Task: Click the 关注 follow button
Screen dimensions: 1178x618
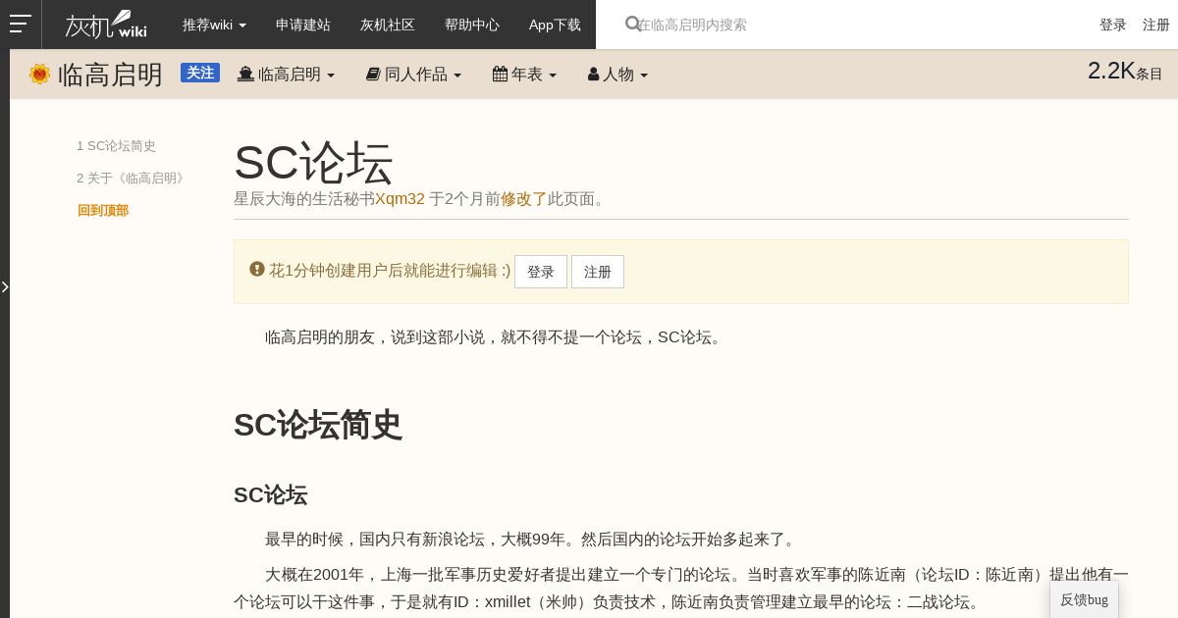Action: [200, 73]
